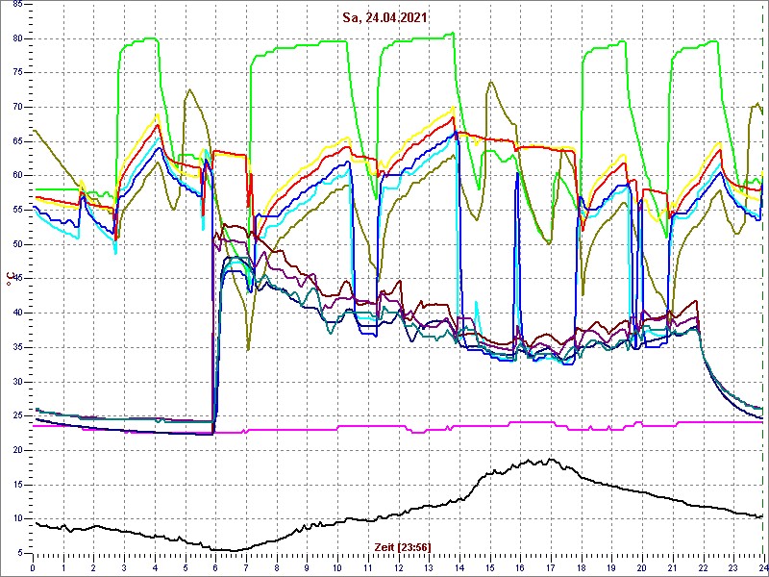Select the 30 tick label on temperature axis
This screenshot has width=769, height=577.
pyautogui.click(x=17, y=382)
